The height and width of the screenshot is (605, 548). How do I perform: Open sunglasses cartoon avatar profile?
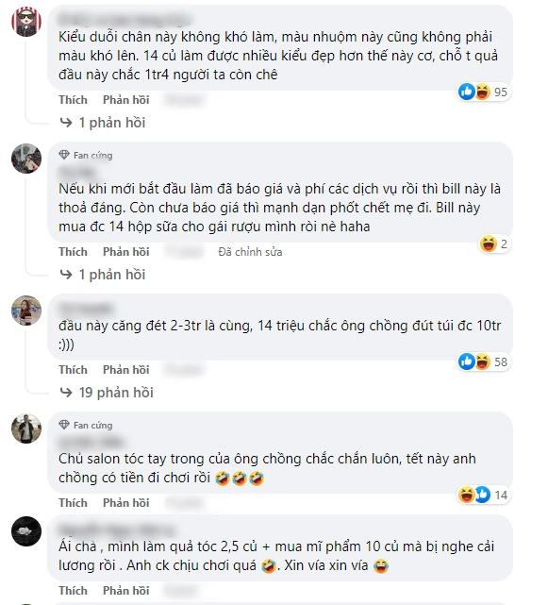(x=26, y=22)
